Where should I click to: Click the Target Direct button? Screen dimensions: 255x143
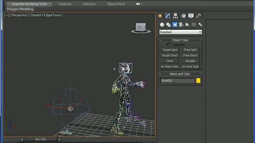(x=170, y=56)
